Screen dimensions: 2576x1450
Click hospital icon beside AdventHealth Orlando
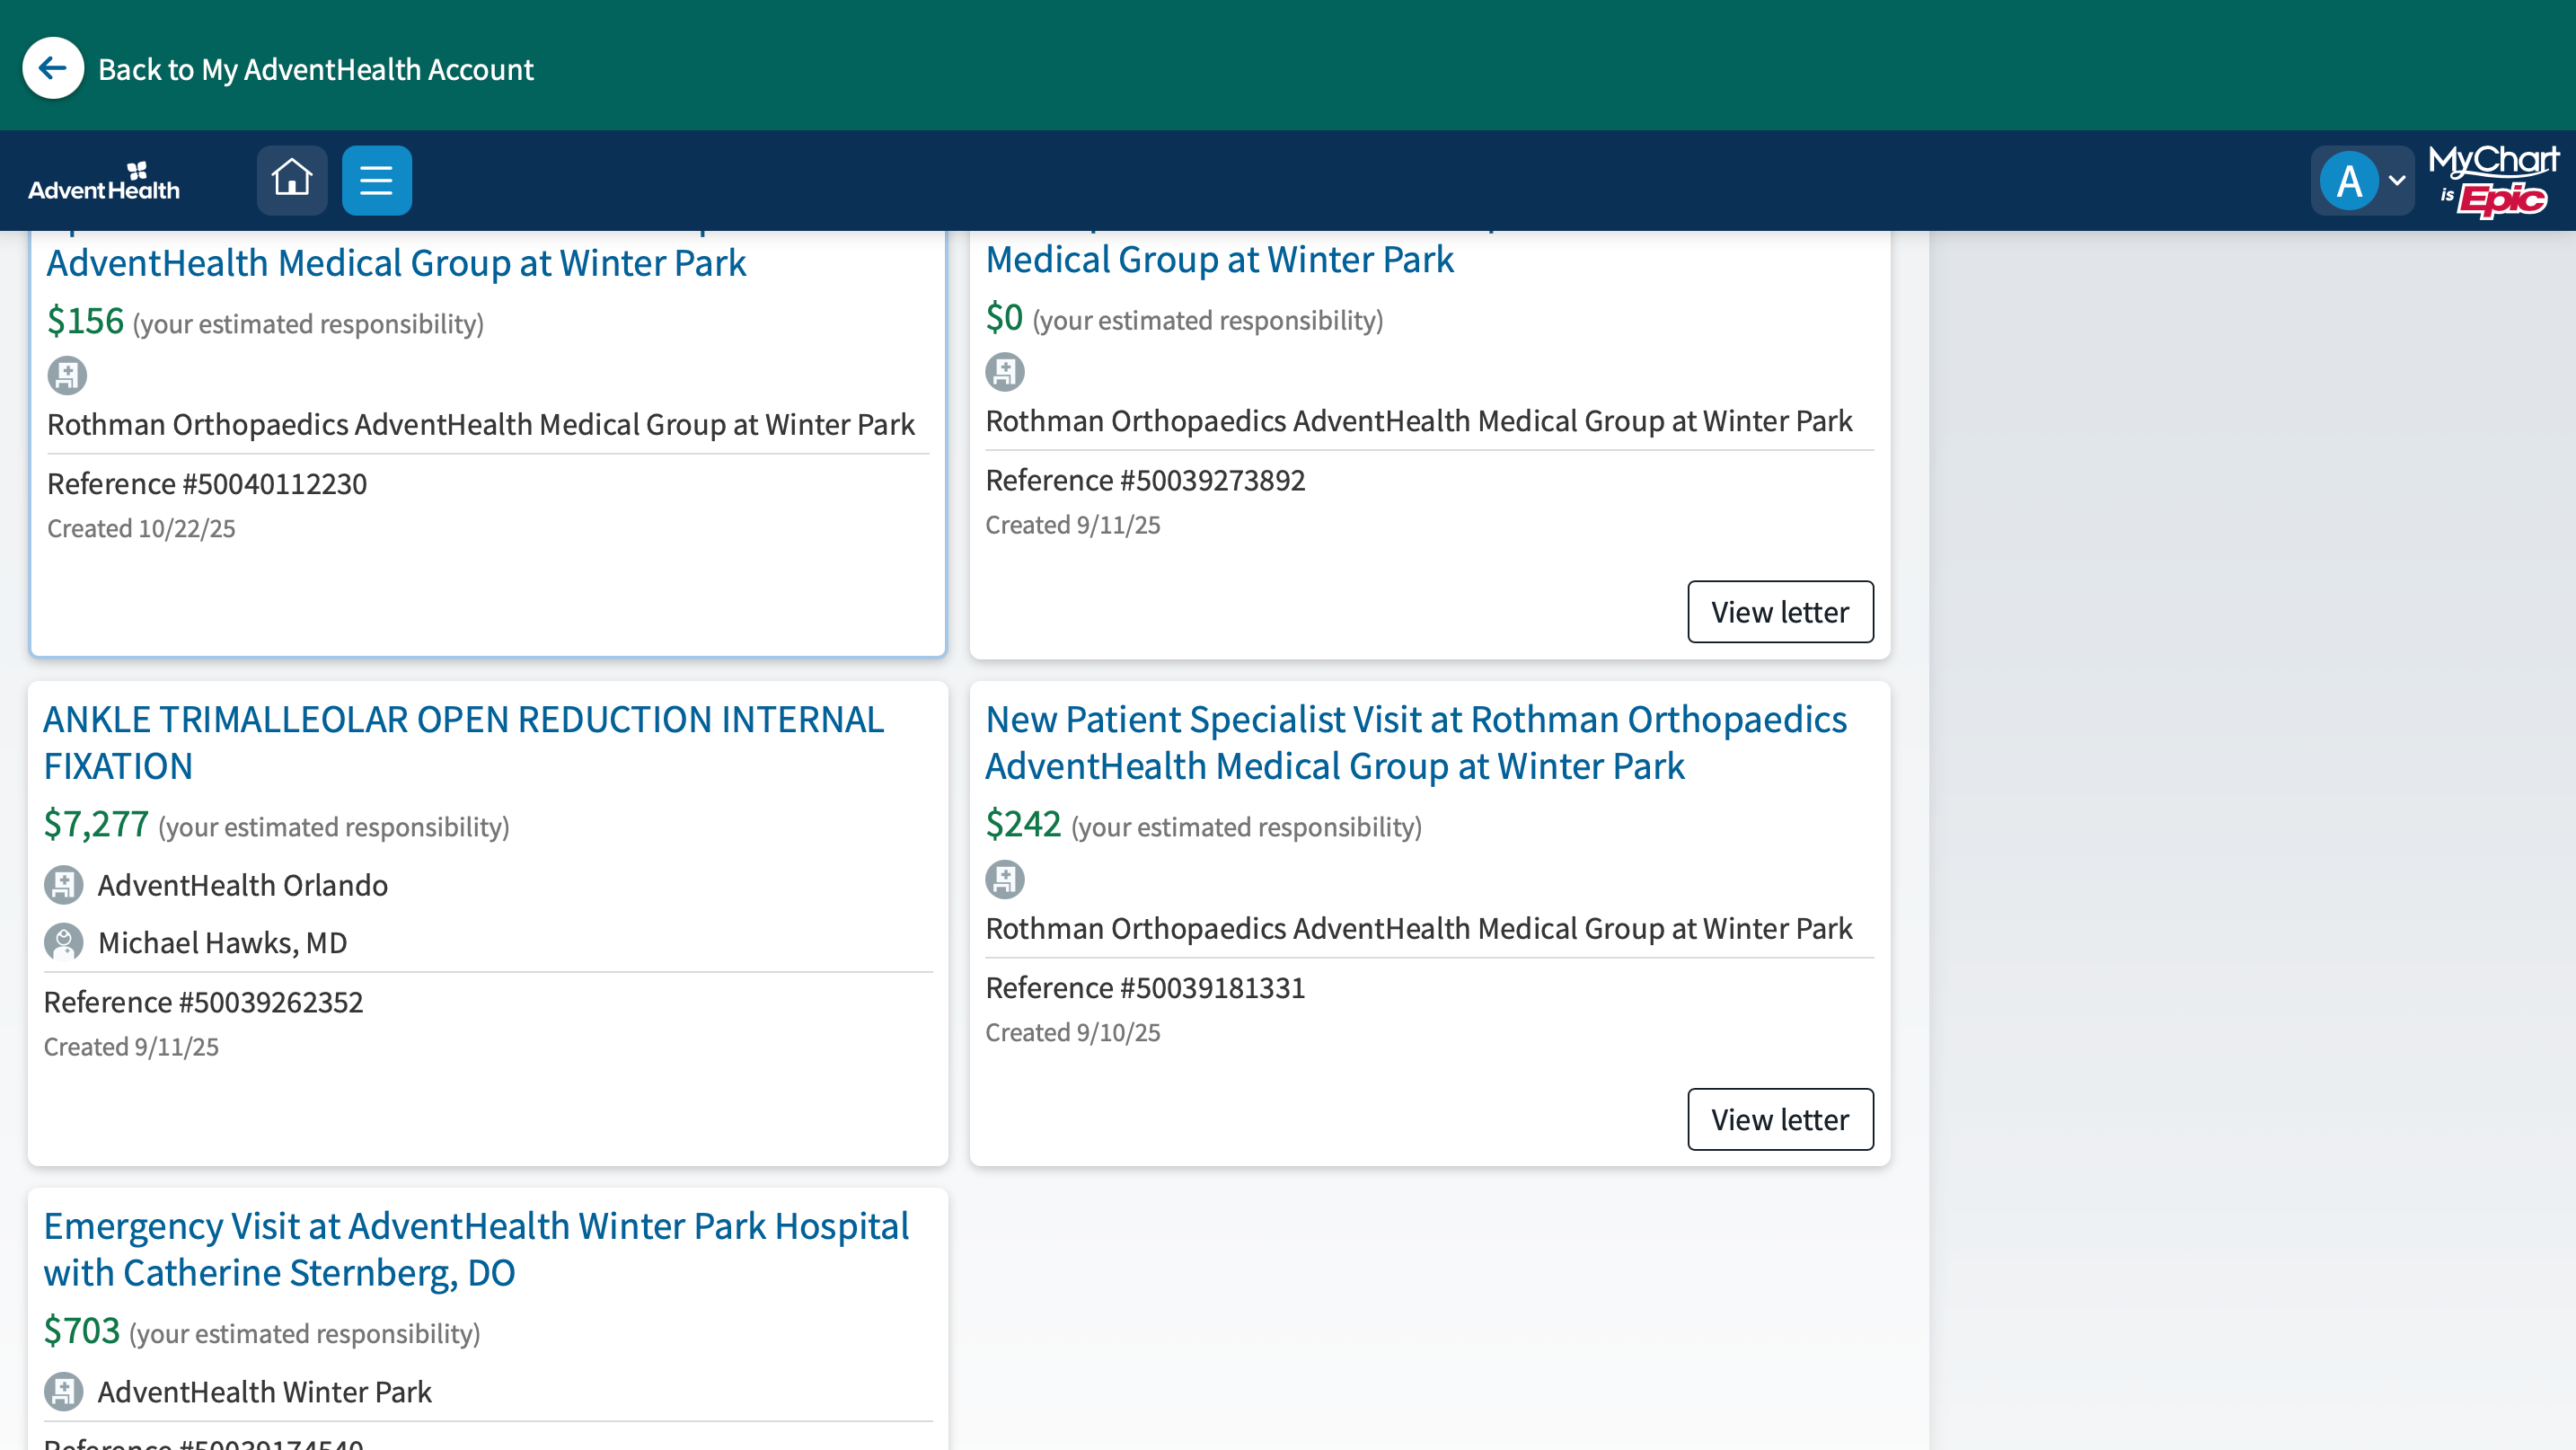coord(63,885)
